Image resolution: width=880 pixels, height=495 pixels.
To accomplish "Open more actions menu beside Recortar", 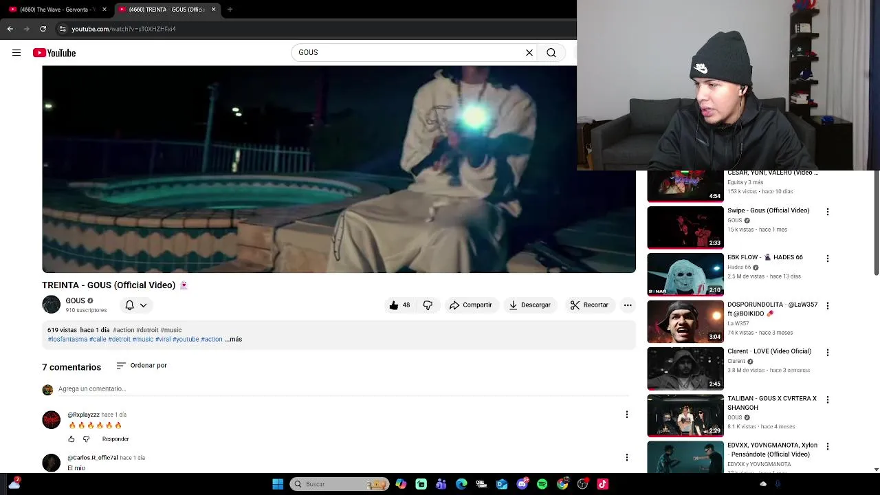I will point(628,305).
